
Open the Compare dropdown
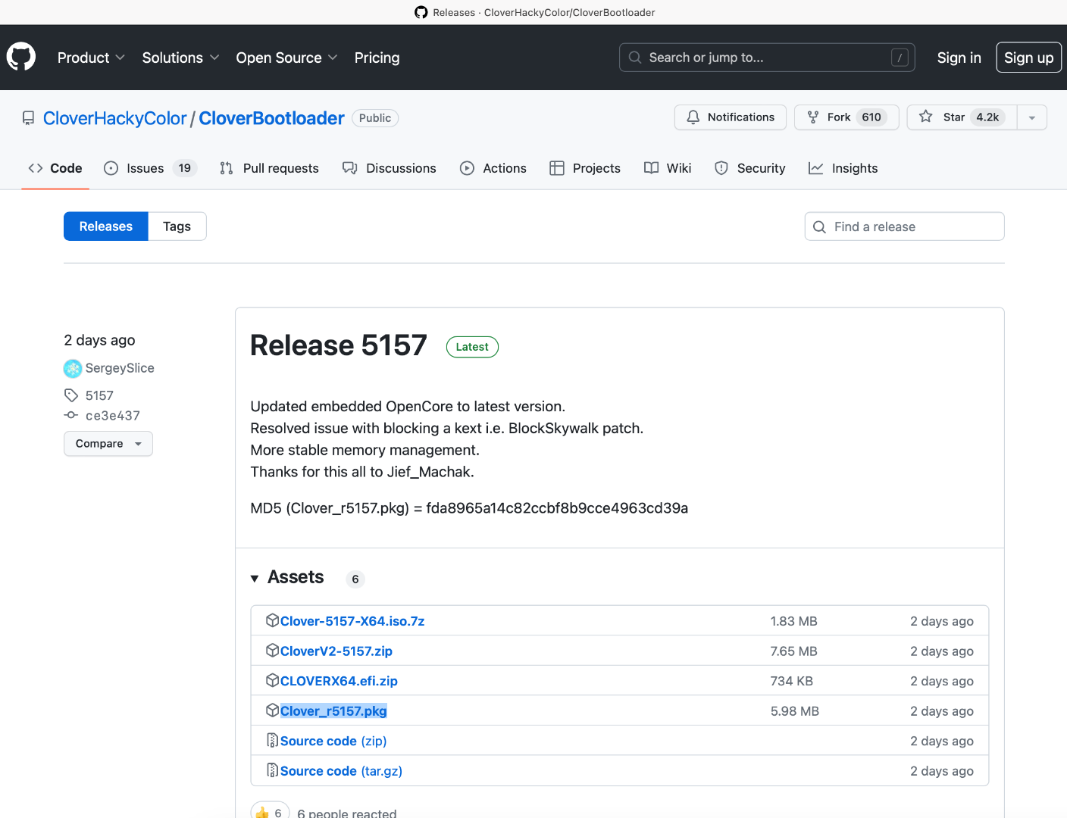click(x=108, y=444)
